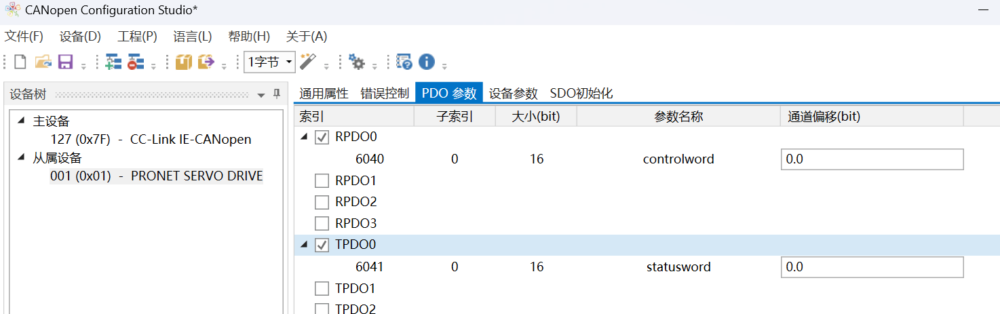Switch to the 通用属性 tab
Viewport: 1000px width, 314px height.
324,94
